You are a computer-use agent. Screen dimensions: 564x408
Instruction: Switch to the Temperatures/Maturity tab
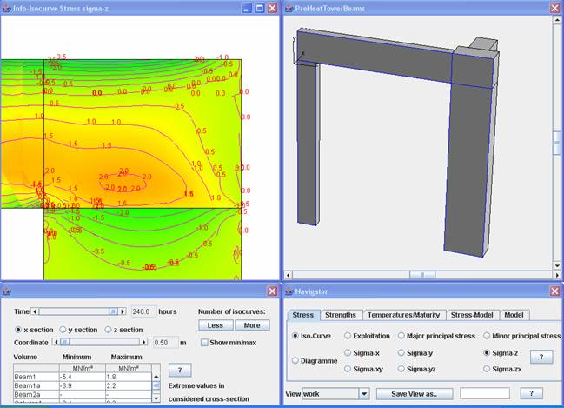tap(403, 315)
